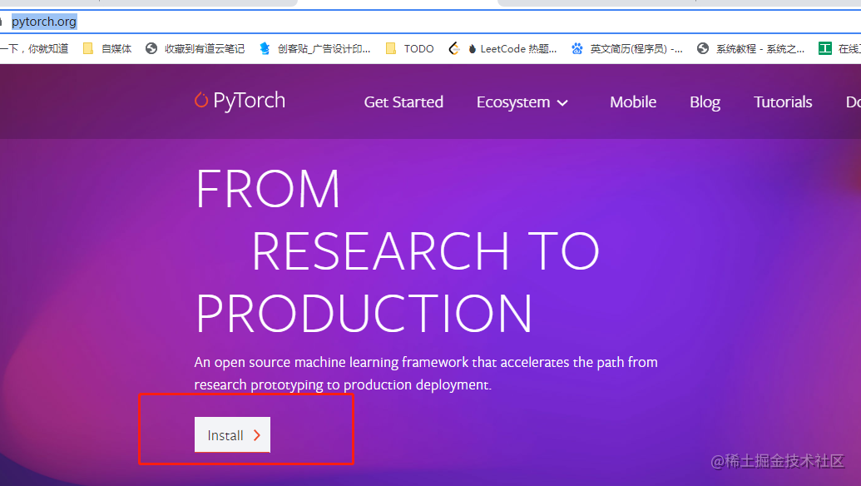This screenshot has width=861, height=486.
Task: Click the Install button
Action: pyautogui.click(x=232, y=435)
